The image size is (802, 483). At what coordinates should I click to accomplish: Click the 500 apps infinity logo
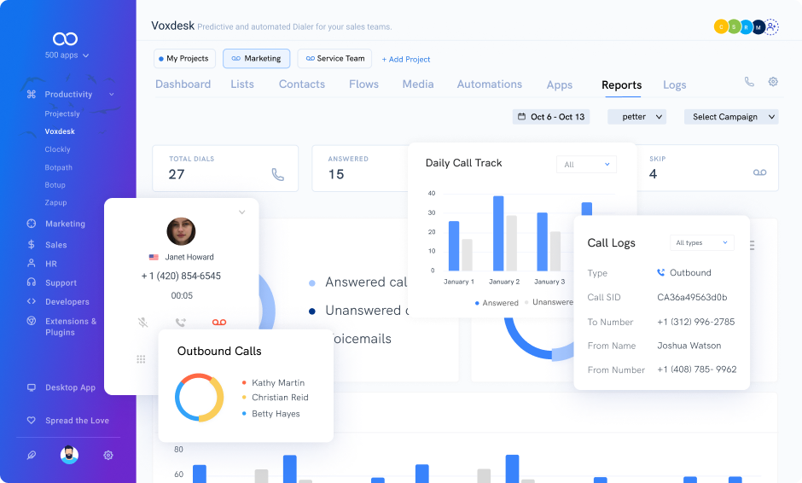(65, 39)
